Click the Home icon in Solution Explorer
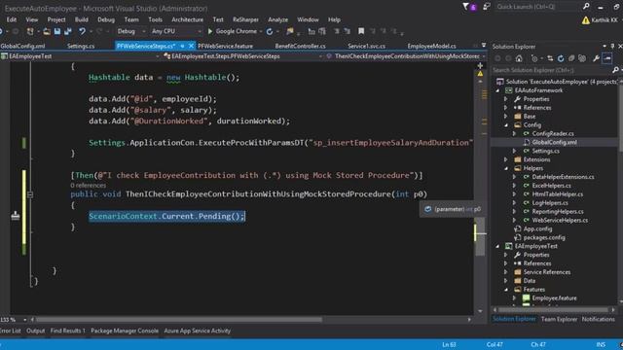Image resolution: width=623 pixels, height=350 pixels. pos(519,58)
